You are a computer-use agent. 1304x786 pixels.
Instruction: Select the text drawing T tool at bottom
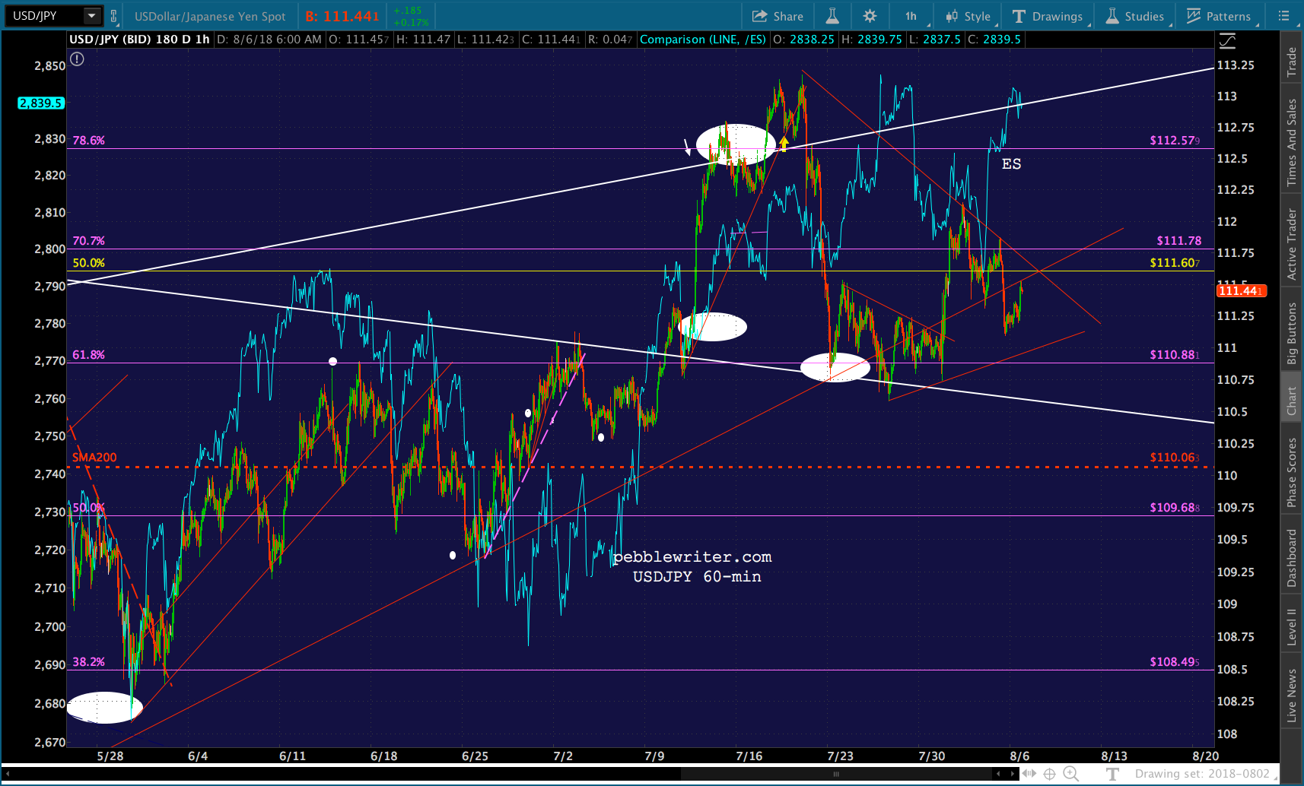coord(1112,774)
